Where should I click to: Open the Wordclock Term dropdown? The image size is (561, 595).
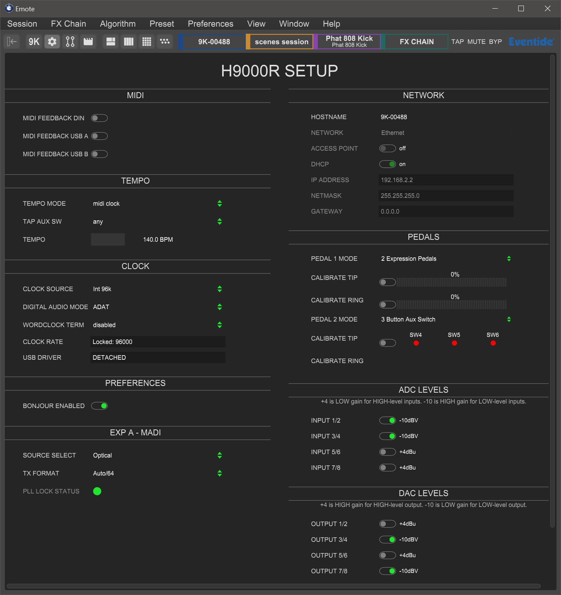(158, 325)
